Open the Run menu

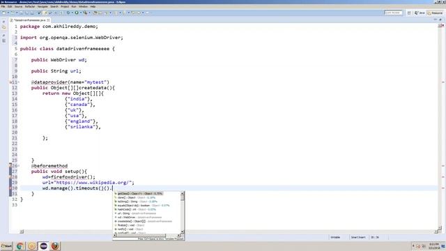pyautogui.click(x=74, y=6)
